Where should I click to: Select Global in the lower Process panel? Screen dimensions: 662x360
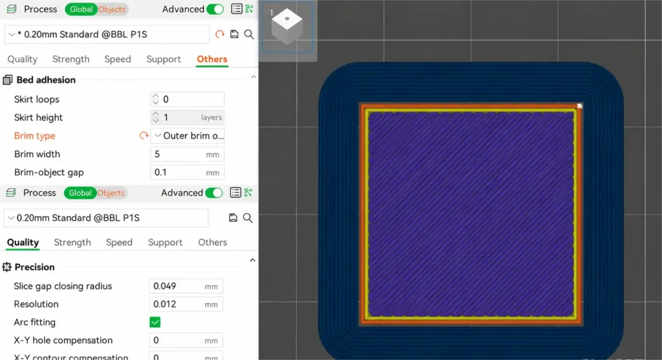80,193
